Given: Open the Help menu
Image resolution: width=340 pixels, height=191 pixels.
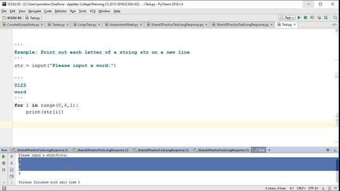Looking at the screenshot, I should [117, 11].
